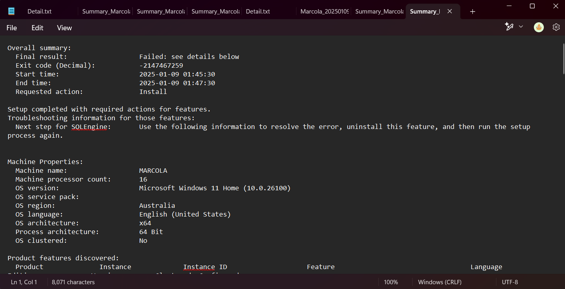Switch to the first Detail.txt tab
The width and height of the screenshot is (565, 289).
click(x=39, y=12)
